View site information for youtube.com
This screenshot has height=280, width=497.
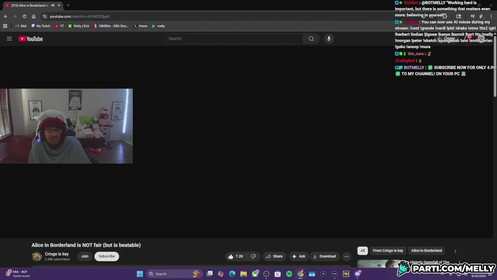coord(45,16)
